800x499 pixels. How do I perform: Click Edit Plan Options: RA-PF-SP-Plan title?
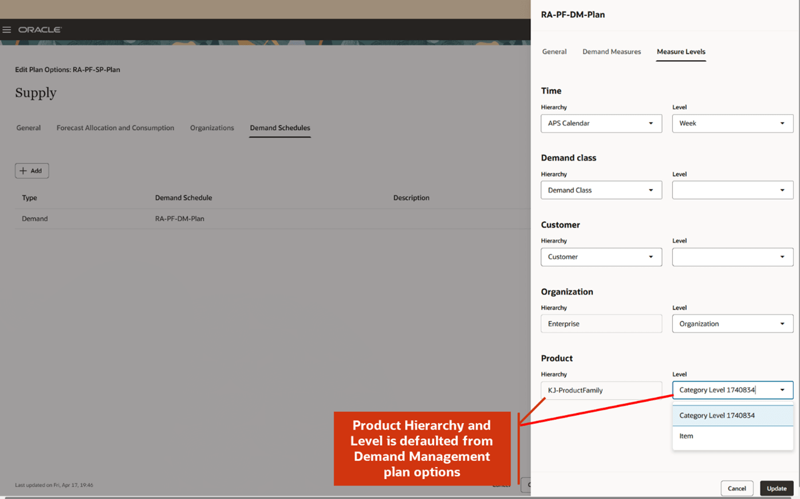point(68,70)
